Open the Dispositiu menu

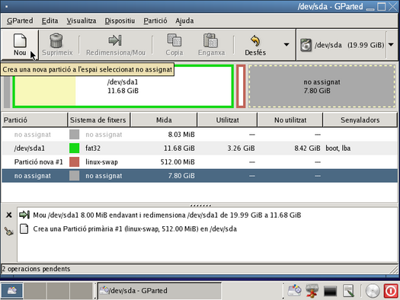(x=120, y=21)
